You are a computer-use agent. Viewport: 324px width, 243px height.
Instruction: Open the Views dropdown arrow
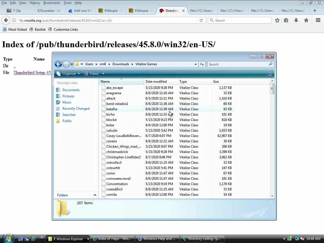tap(103, 74)
